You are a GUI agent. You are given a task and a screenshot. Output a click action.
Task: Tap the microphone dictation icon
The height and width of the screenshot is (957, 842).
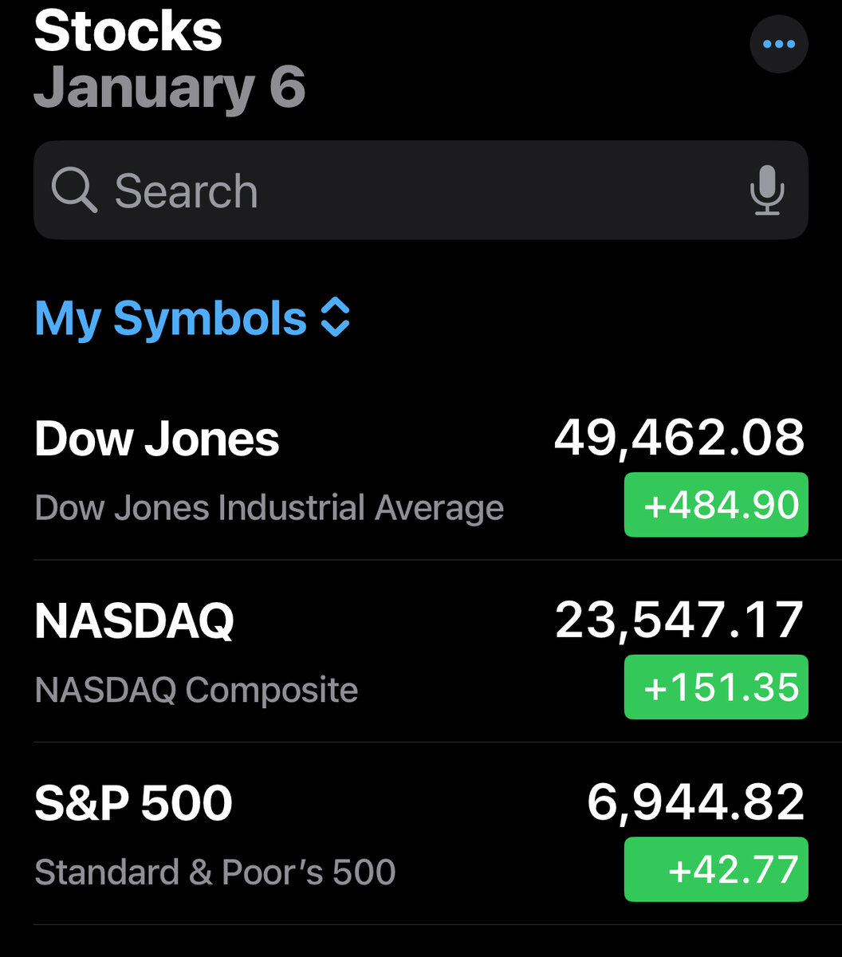click(767, 191)
